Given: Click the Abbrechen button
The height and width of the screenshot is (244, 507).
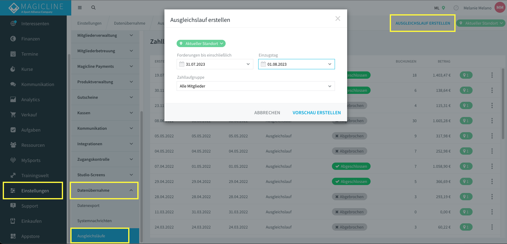Looking at the screenshot, I should tap(267, 112).
